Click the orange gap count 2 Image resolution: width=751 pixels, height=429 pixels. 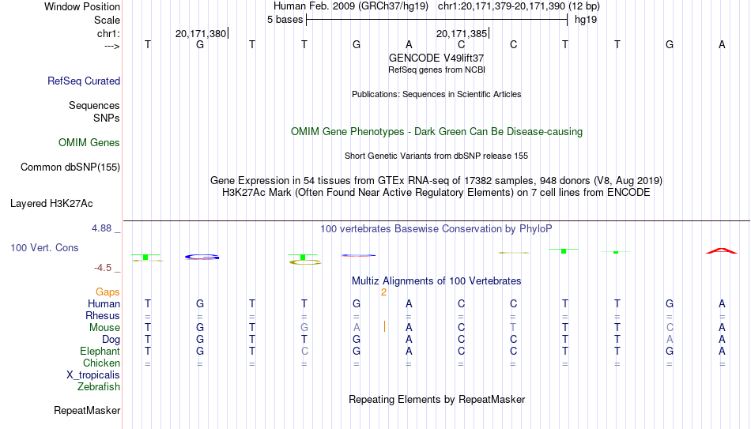pos(383,292)
